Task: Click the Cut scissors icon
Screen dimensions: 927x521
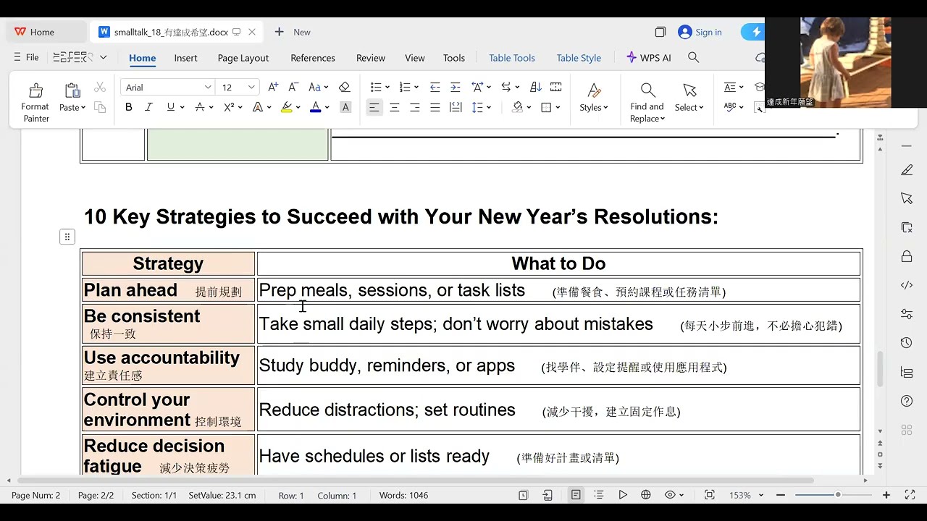Action: click(x=100, y=88)
